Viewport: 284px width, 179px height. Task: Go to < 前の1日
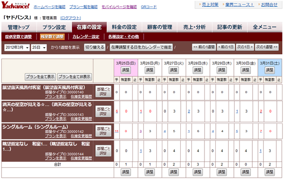click(226, 47)
